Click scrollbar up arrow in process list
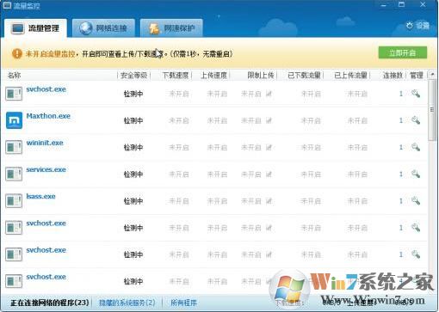Image resolution: width=439 pixels, height=312 pixels. coord(432,75)
